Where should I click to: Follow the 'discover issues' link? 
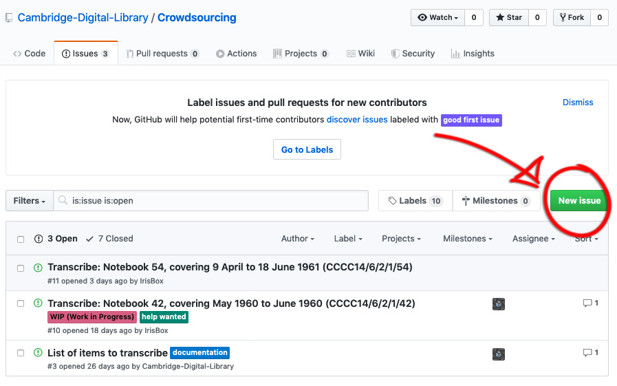[357, 120]
